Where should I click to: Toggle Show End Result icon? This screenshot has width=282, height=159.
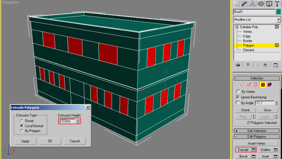[248, 65]
